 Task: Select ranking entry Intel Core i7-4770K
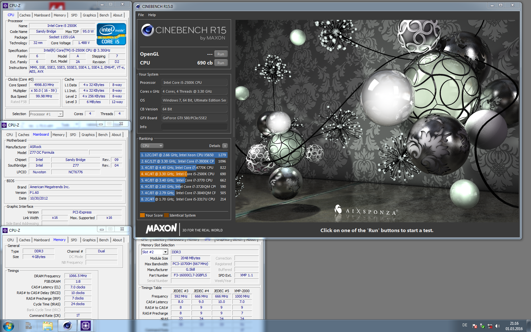click(x=184, y=168)
